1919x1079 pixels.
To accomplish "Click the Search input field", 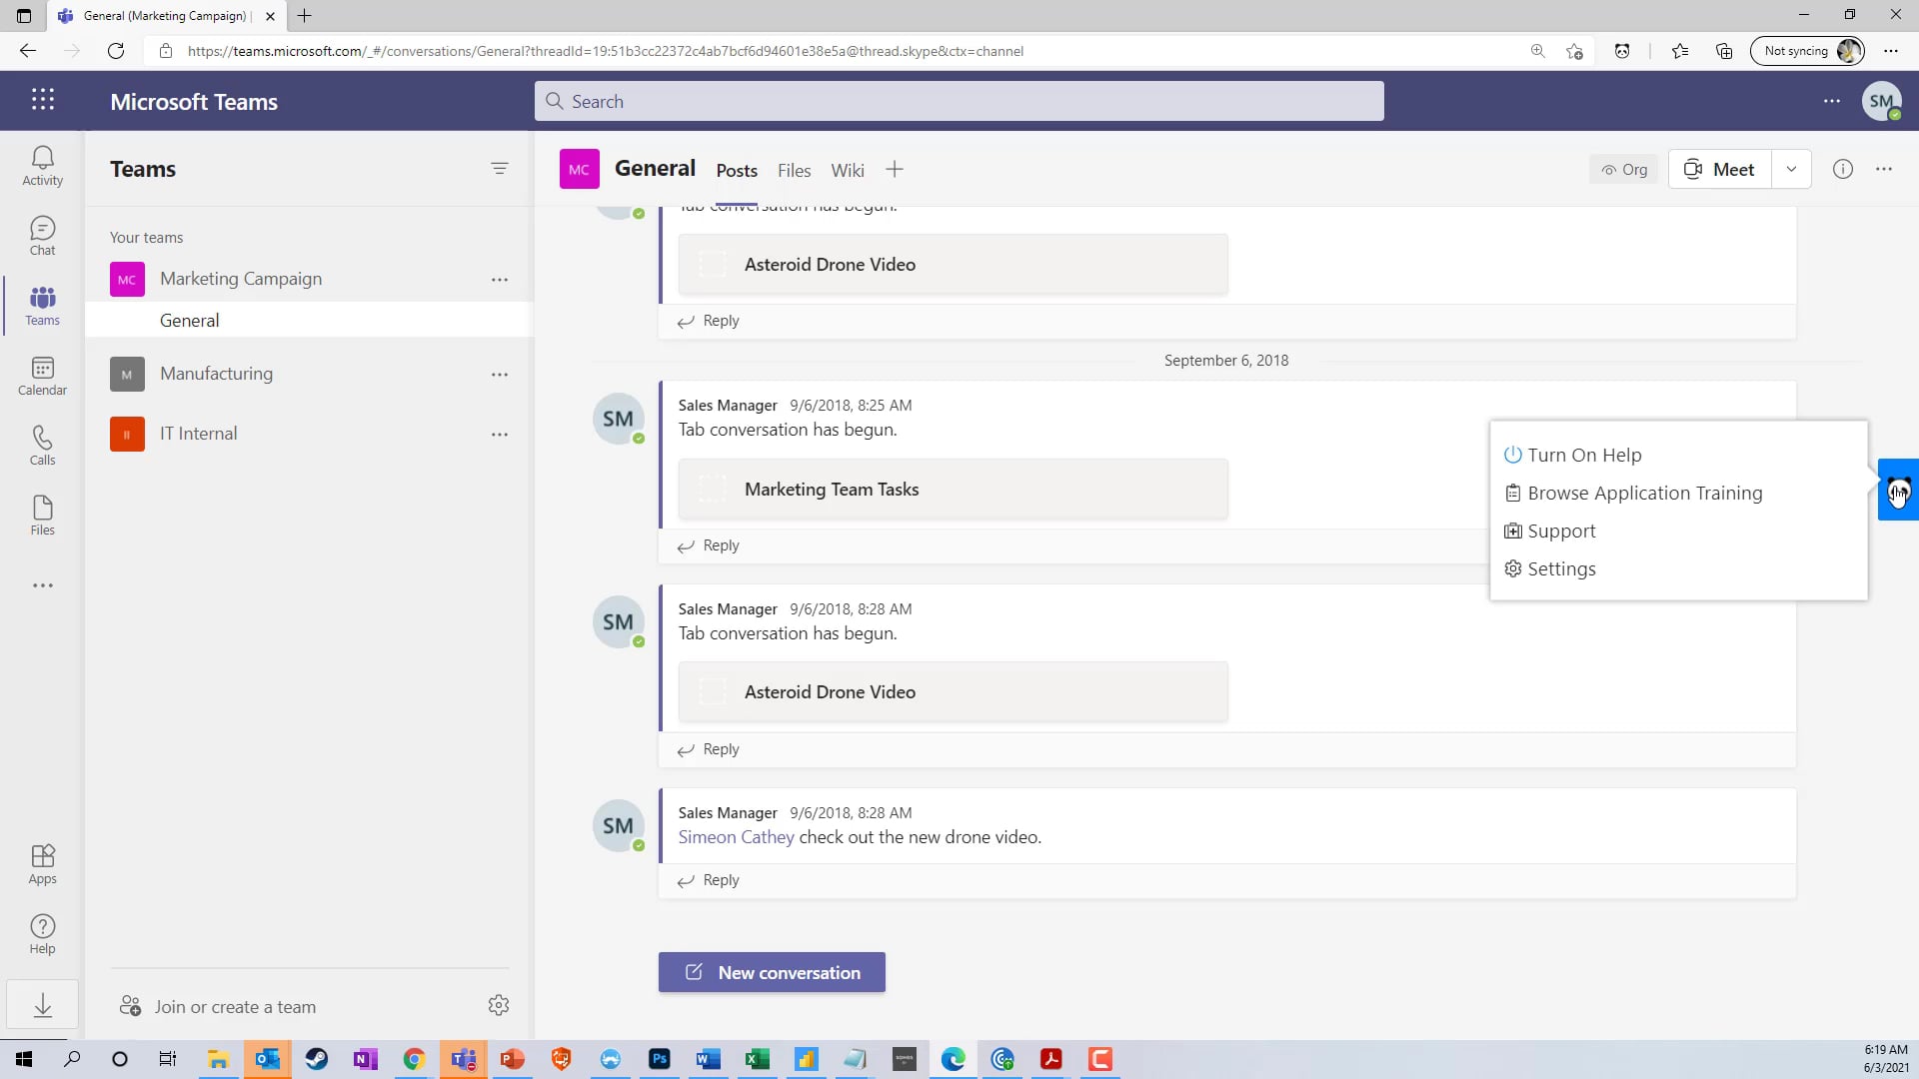I will click(x=959, y=101).
